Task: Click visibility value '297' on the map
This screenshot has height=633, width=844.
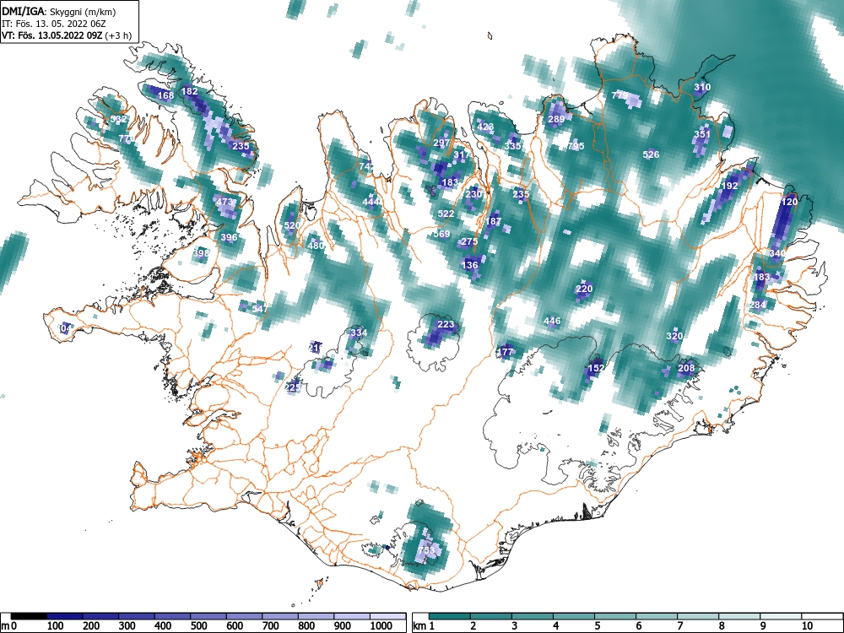Action: point(441,143)
